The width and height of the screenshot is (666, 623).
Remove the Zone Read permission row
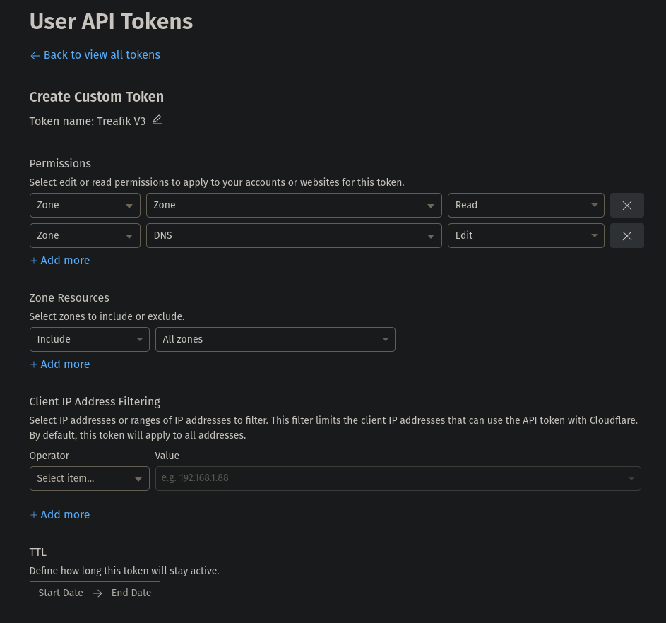(626, 206)
